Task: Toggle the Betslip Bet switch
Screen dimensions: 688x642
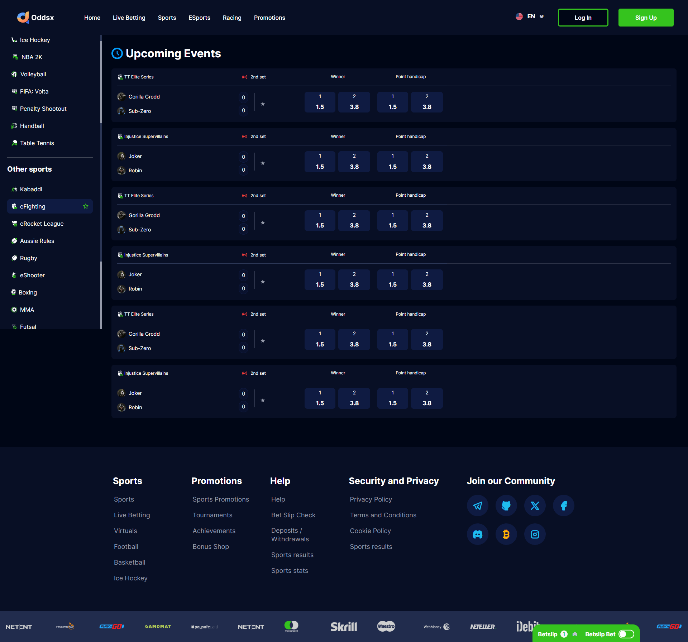Action: pos(626,634)
